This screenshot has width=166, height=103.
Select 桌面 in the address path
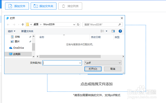tap(36, 25)
